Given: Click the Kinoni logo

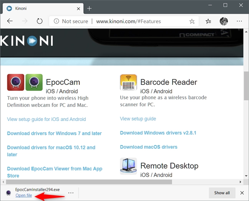Looking at the screenshot, I should [27, 41].
